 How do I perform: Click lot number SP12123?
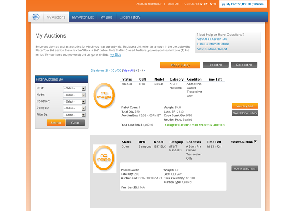coord(178,111)
